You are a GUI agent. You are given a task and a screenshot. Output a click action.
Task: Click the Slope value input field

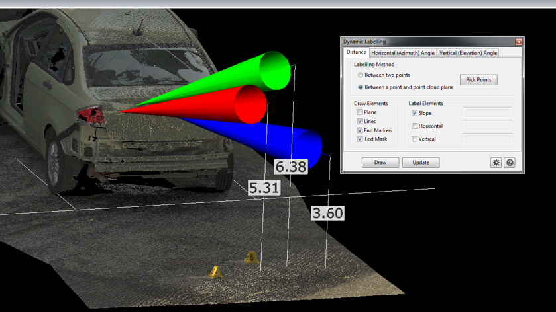pos(487,113)
